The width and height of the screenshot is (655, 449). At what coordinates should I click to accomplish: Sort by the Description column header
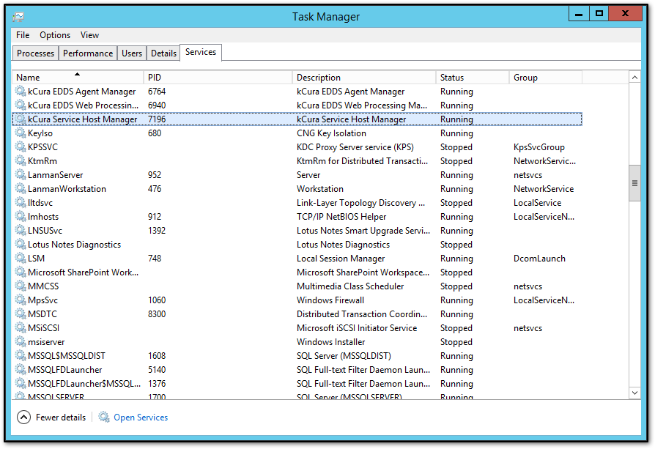(x=364, y=77)
